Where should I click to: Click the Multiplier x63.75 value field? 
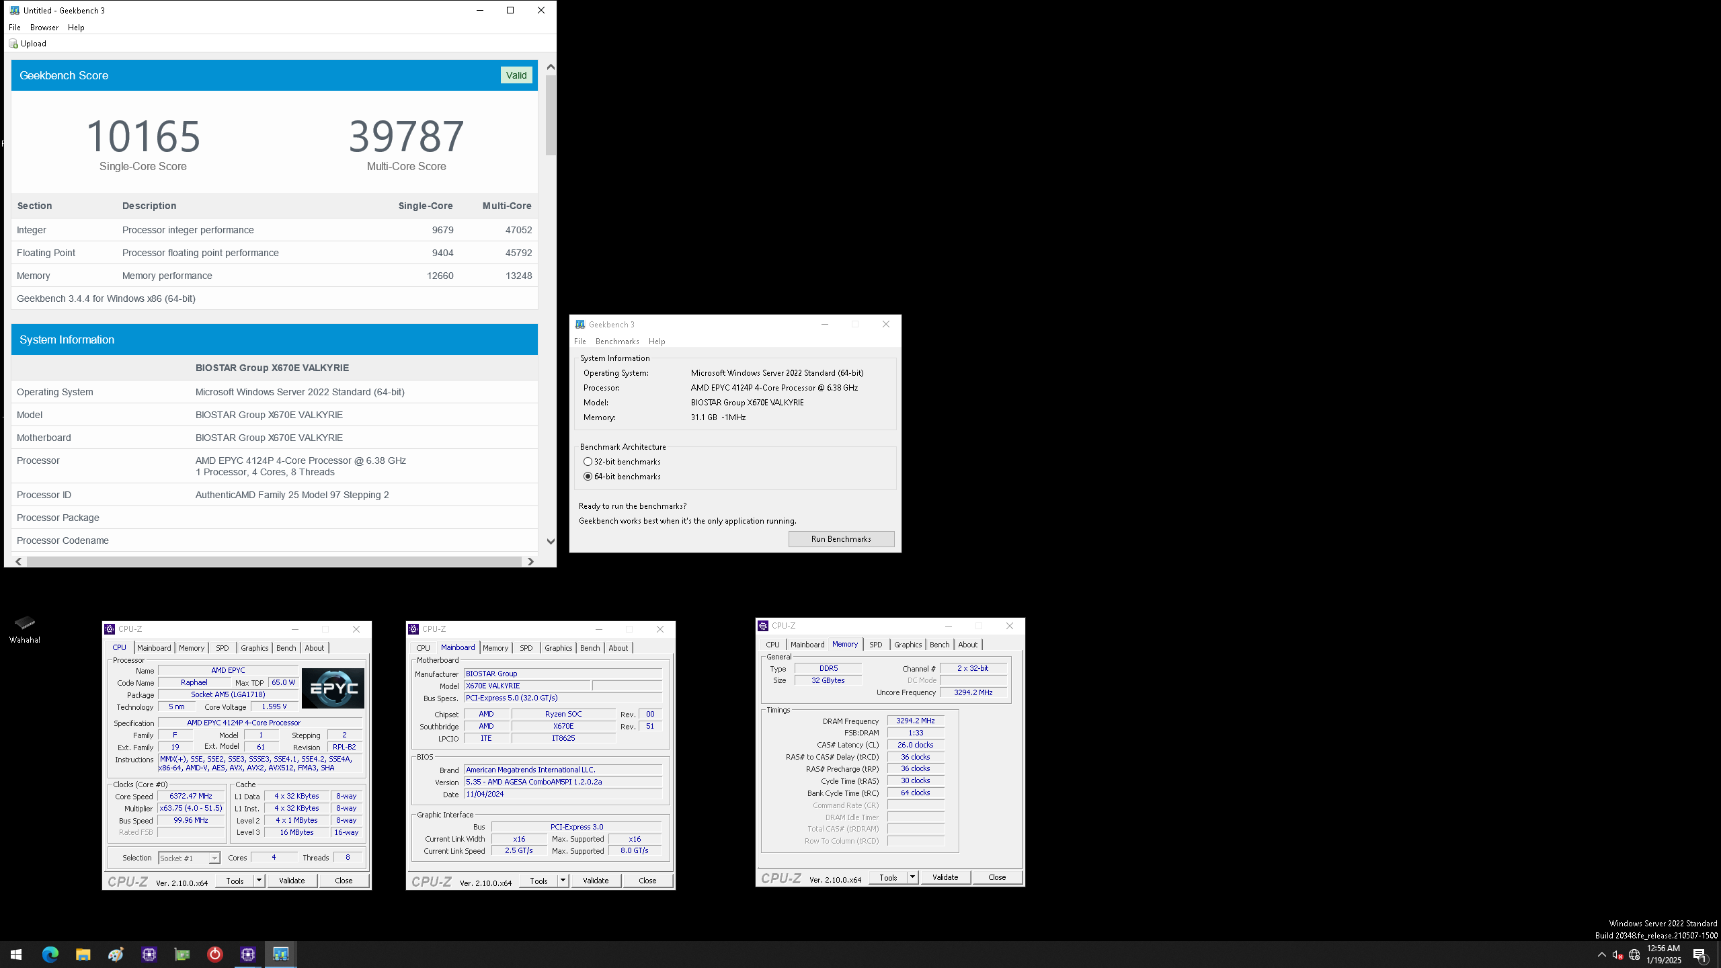[191, 809]
